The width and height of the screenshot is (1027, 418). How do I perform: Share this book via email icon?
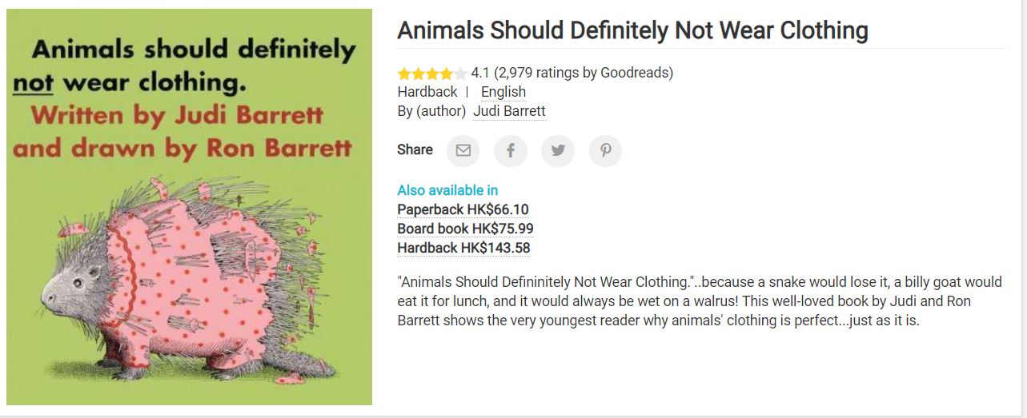tap(463, 150)
